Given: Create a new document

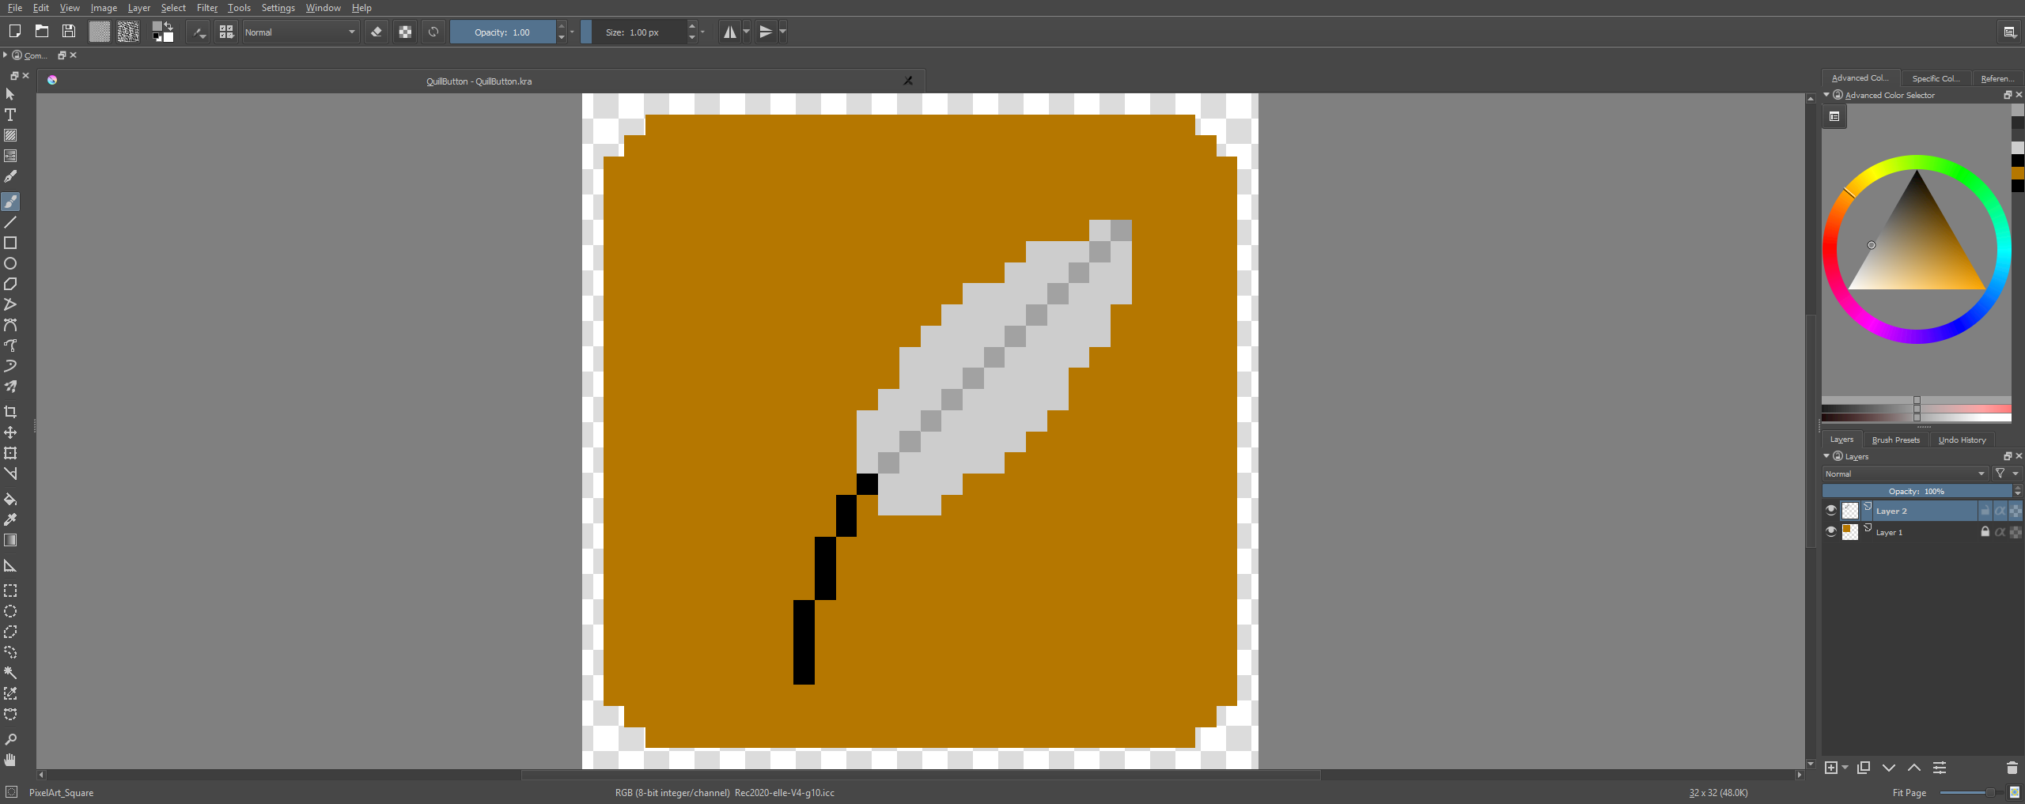Looking at the screenshot, I should [14, 32].
